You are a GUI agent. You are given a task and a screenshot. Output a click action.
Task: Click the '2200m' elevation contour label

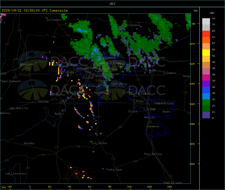66,179
